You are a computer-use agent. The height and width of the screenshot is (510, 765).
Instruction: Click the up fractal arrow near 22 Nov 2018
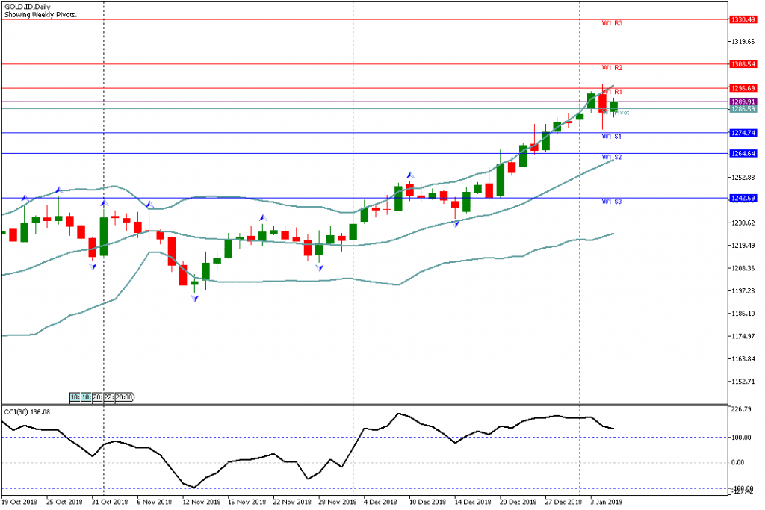click(262, 218)
